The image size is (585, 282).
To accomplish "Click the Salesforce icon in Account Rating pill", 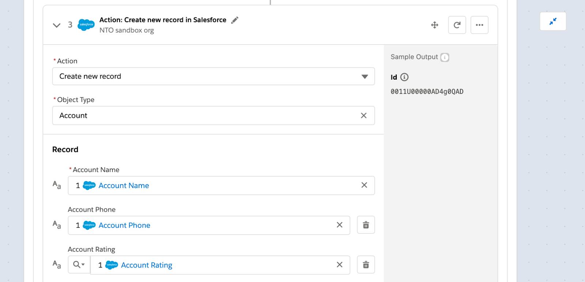I will [112, 265].
